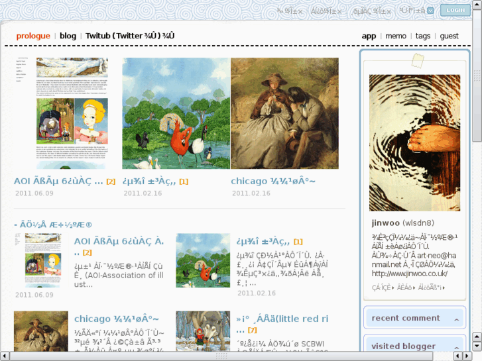Viewport: 482px width, 361px height.
Task: Switch to the blog tab
Action: (68, 36)
